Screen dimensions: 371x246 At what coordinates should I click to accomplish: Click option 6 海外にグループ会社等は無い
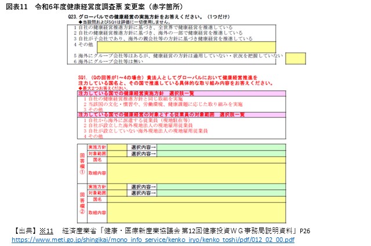click(x=108, y=61)
